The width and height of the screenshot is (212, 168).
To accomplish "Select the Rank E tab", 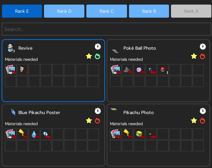I will click(x=22, y=11).
